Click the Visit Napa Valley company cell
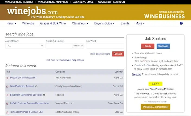The height and width of the screenshot is (116, 191). [x=63, y=78]
